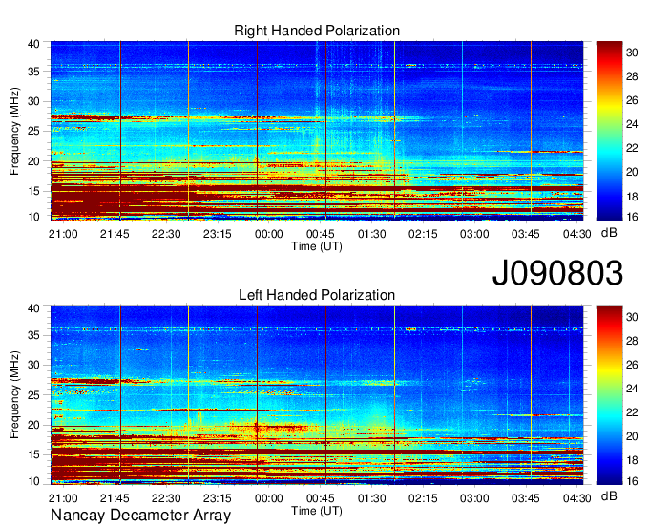Click the "23:15" time tick on Right Handed plot
The image size is (649, 527).
coord(218,234)
